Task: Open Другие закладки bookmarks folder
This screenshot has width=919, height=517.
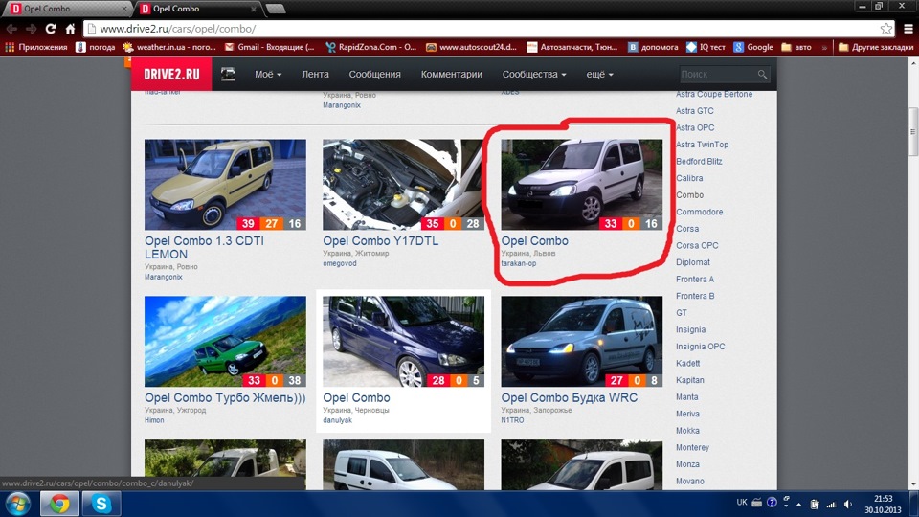Action: (x=876, y=47)
